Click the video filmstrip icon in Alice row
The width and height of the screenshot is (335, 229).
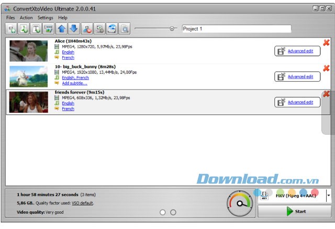(x=57, y=47)
